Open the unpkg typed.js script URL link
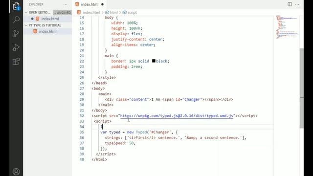313x176 pixels. coord(177,116)
